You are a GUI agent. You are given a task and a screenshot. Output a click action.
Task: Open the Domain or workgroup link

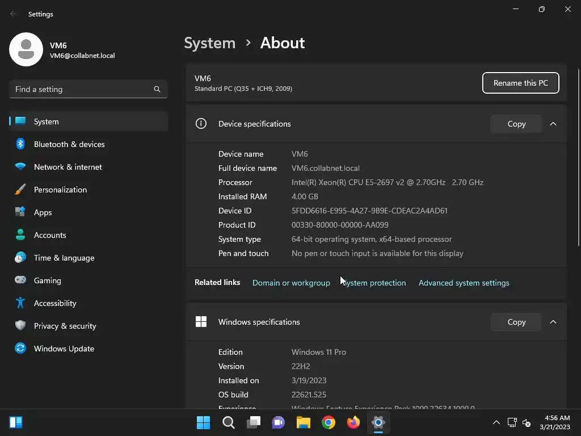pos(291,283)
